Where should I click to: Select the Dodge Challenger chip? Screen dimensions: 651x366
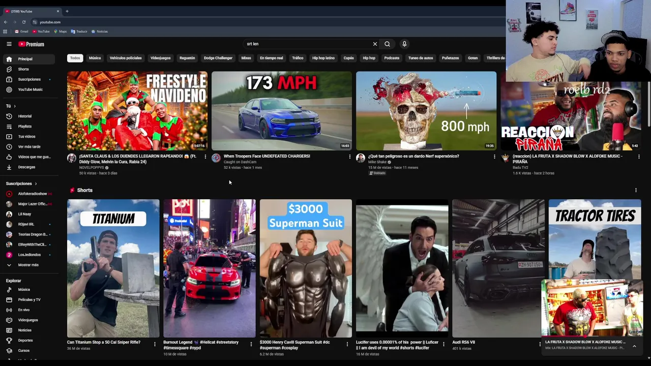(218, 58)
